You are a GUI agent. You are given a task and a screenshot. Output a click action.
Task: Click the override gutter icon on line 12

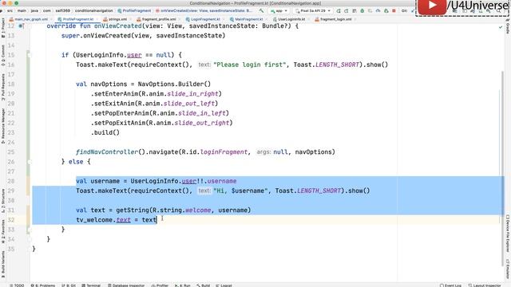coord(21,26)
